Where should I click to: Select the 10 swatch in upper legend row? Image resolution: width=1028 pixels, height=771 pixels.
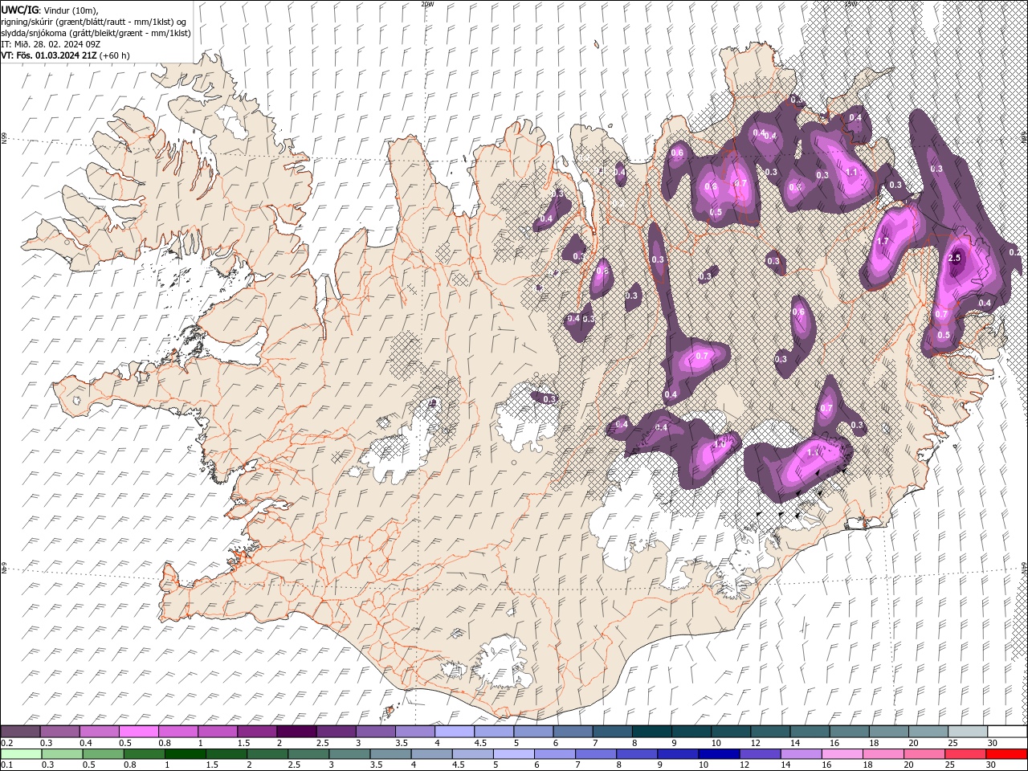732,732
